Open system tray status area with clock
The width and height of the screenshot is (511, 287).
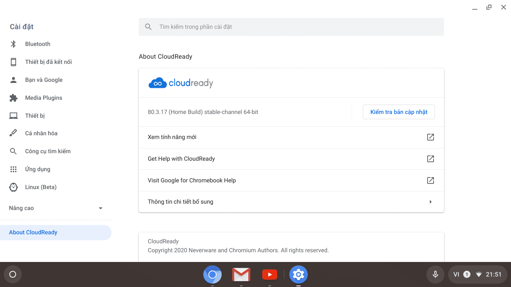478,275
